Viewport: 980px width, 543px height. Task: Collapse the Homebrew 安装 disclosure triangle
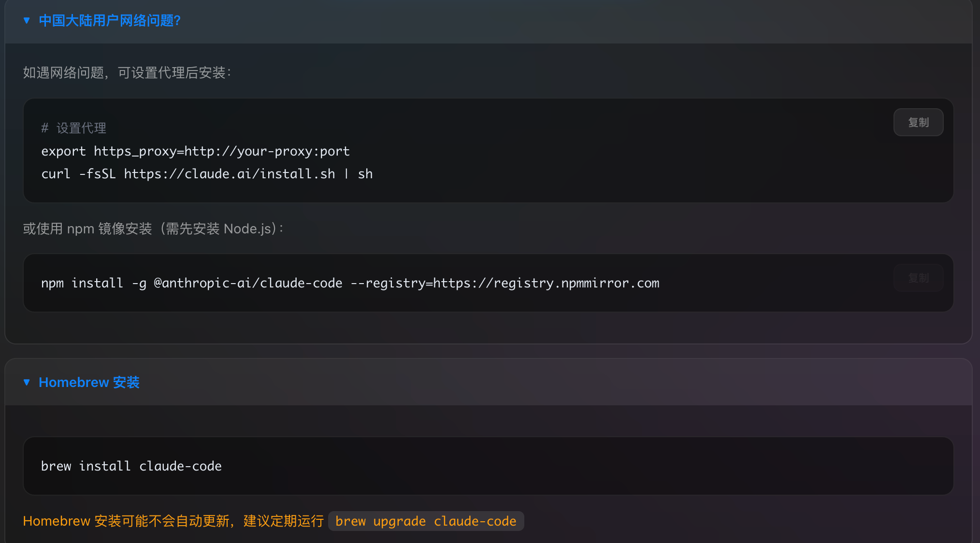tap(27, 382)
